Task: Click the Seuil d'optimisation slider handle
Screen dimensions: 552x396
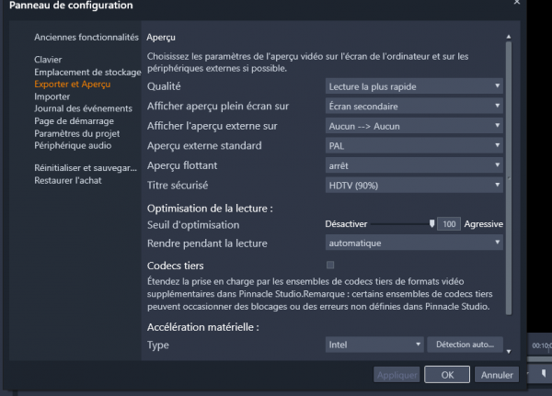Action: [431, 223]
